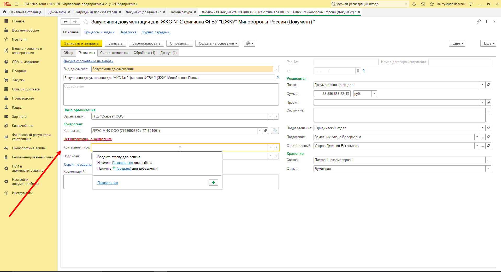Open Казначейство section in sidebar
This screenshot has height=272, width=501.
click(x=22, y=126)
